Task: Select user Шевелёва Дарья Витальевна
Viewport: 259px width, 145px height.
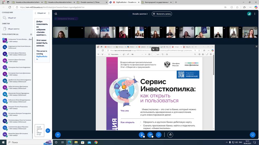Action: (x=17, y=134)
